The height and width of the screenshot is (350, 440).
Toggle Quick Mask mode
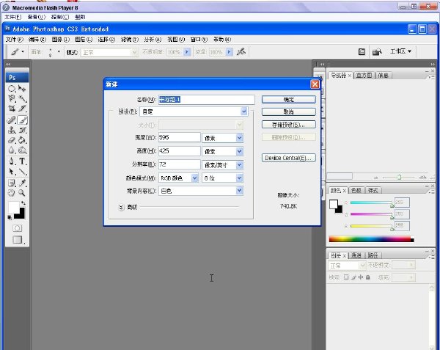pyautogui.click(x=17, y=228)
